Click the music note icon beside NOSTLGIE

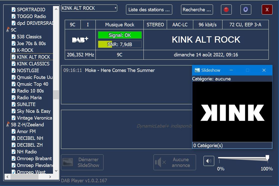tap(13, 70)
